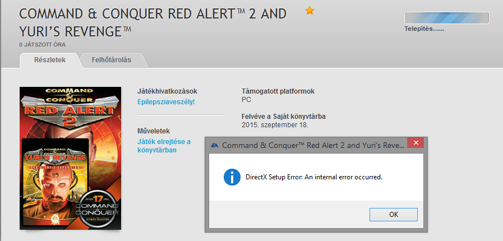Screen dimensions: 503x241
Task: Switch to the Részletek tab
Action: [50, 60]
